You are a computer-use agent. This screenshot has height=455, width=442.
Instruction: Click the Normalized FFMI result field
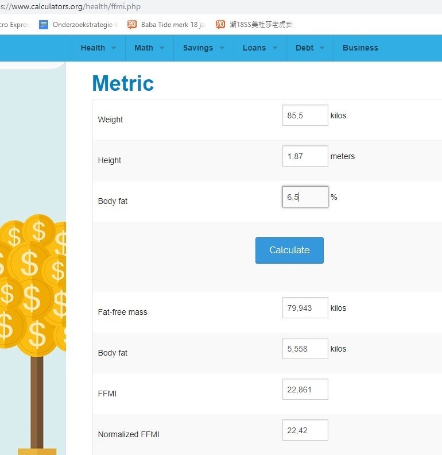305,430
